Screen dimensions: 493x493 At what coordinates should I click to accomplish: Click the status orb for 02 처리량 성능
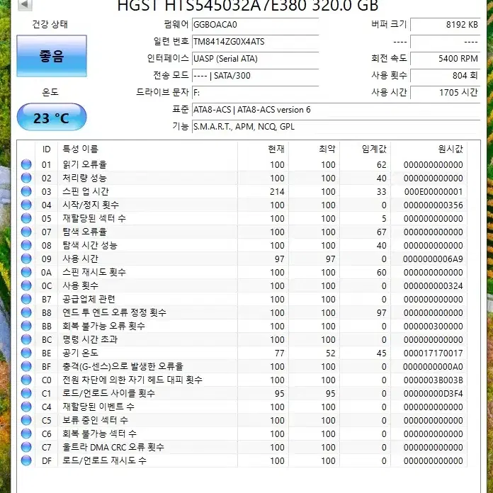coord(26,178)
